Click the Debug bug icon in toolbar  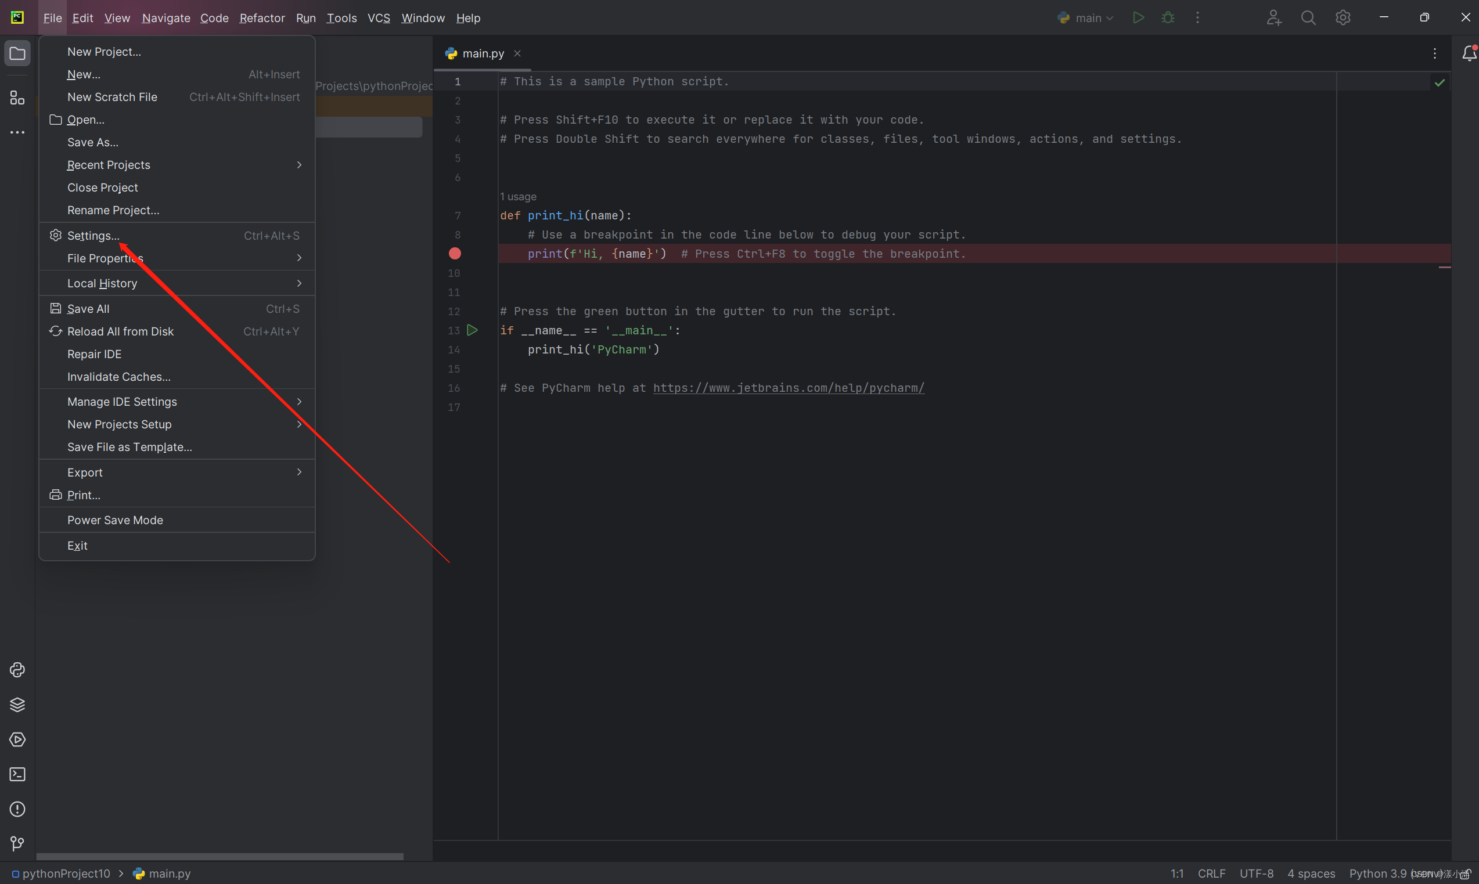[x=1168, y=18]
